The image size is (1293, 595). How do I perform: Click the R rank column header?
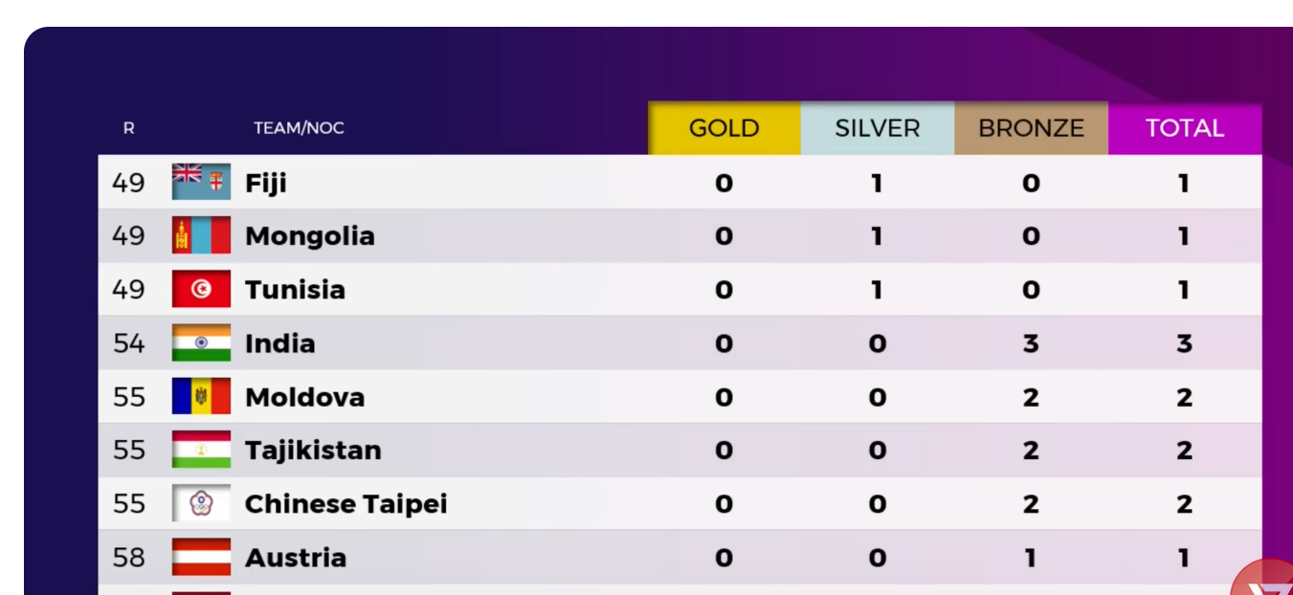tap(128, 128)
